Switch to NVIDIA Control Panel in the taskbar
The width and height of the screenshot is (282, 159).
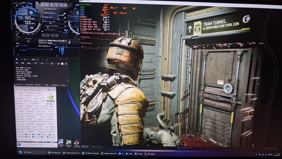click(x=109, y=153)
